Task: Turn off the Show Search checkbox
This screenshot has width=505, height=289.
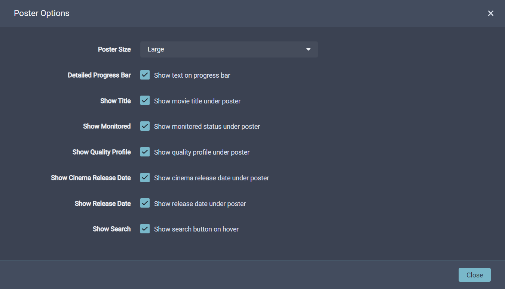Action: [145, 229]
